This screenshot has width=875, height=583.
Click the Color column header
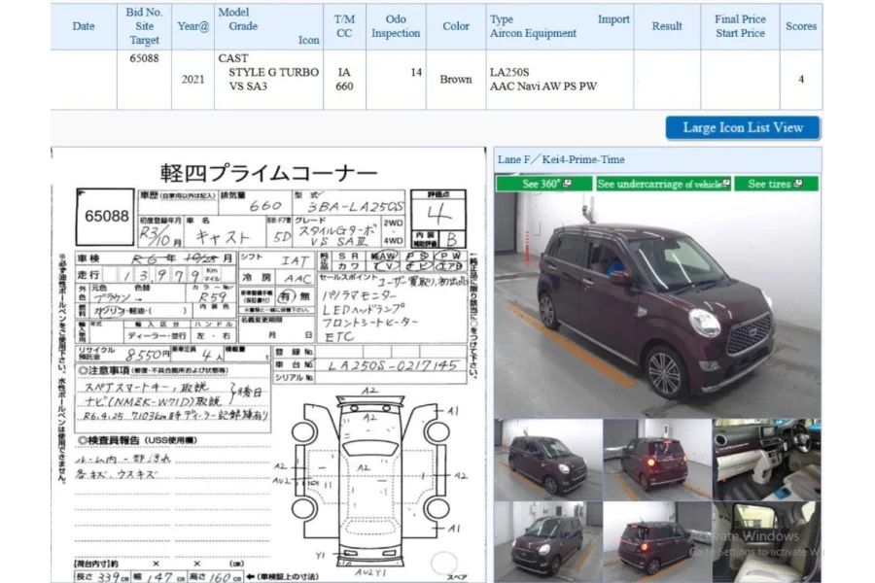pyautogui.click(x=456, y=26)
